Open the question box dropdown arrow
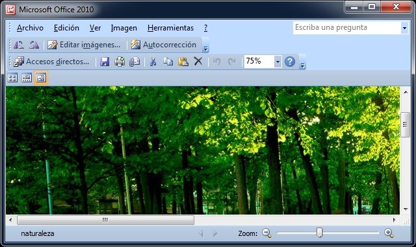This screenshot has width=416, height=247. [x=404, y=28]
